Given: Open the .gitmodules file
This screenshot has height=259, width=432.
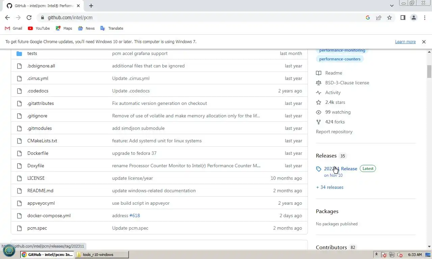Looking at the screenshot, I should 39,128.
